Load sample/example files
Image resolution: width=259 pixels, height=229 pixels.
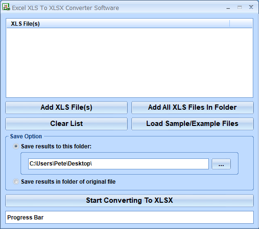tap(193, 124)
